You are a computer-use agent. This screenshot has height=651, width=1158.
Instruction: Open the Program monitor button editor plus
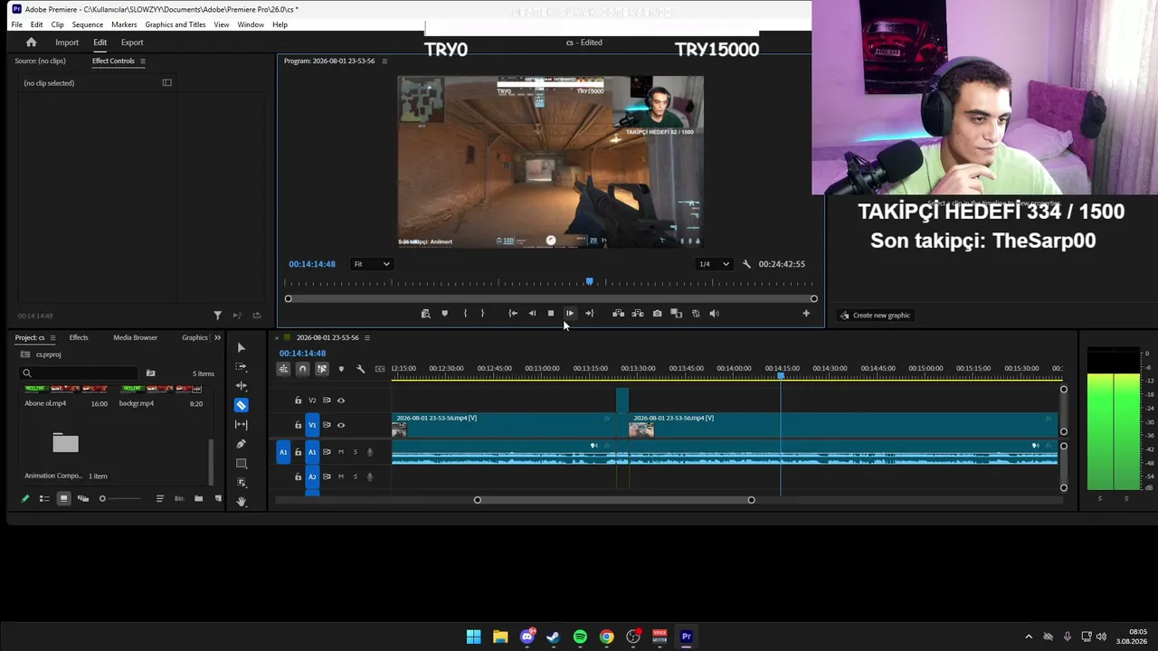pos(806,314)
